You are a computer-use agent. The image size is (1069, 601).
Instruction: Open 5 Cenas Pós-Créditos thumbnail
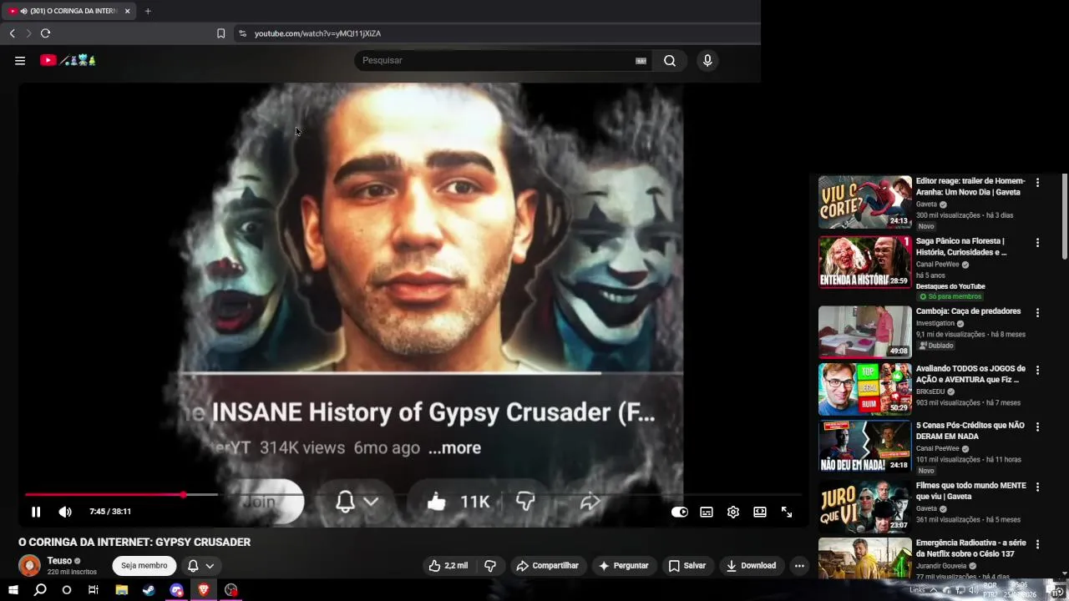click(864, 445)
